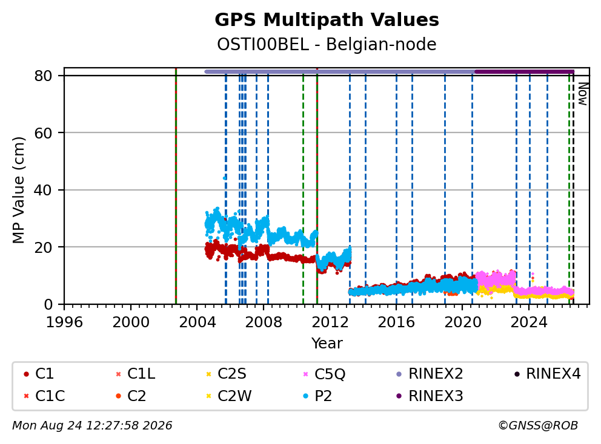Click the C1 legend marker dot
601x444 pixels.
[x=26, y=374]
